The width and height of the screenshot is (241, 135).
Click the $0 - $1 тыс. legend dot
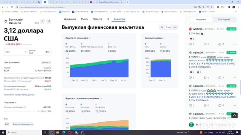tap(66, 44)
